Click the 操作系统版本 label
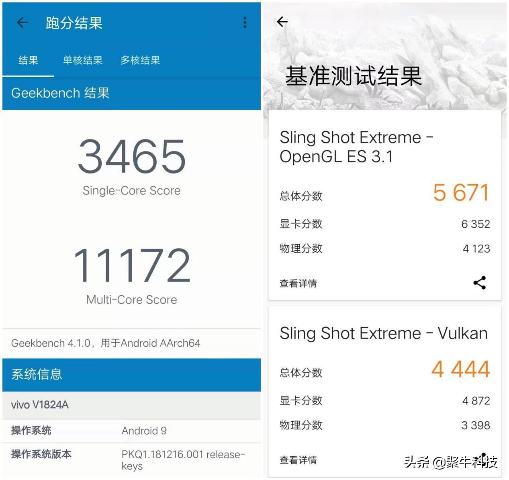This screenshot has height=480, width=509. pyautogui.click(x=41, y=454)
